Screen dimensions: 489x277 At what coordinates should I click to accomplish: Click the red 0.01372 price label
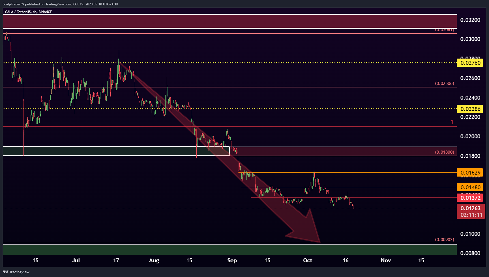pyautogui.click(x=470, y=198)
